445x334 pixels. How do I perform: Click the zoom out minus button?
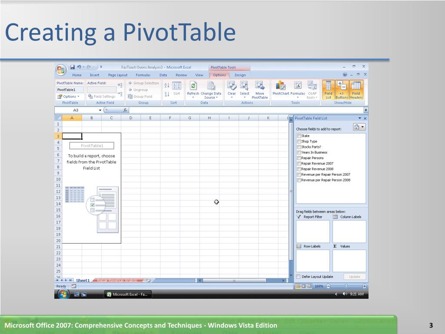(x=329, y=286)
